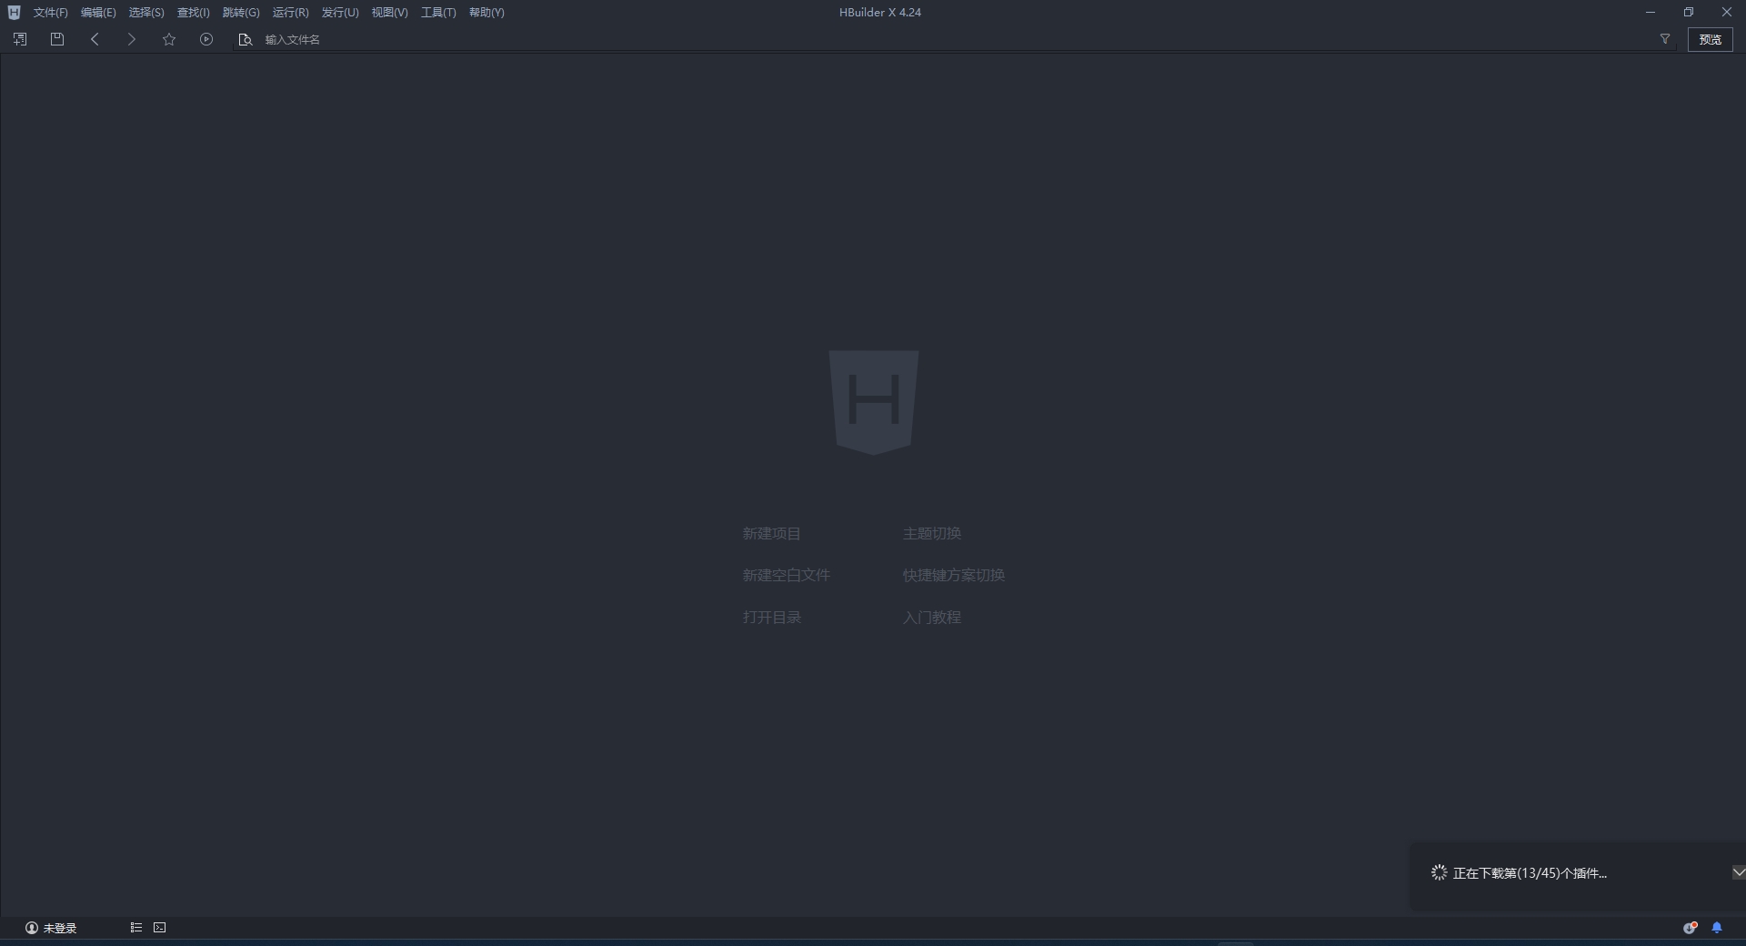Minimize the HBuilder X window
Image resolution: width=1746 pixels, height=946 pixels.
tap(1650, 12)
